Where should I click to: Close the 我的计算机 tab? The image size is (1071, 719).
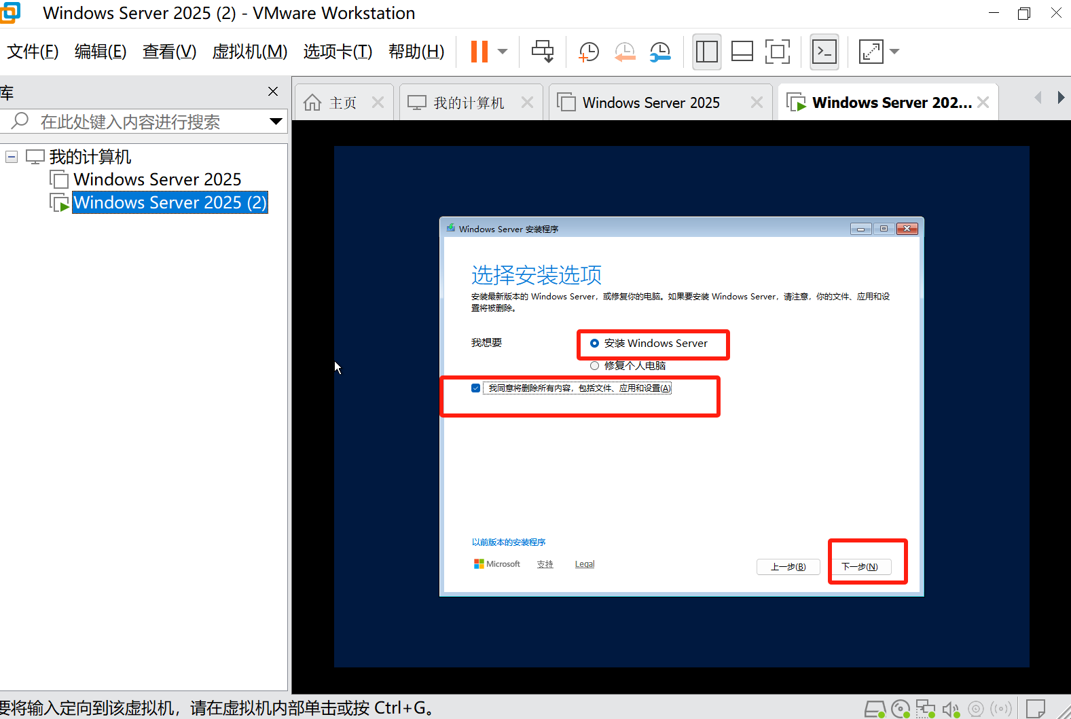pos(527,103)
